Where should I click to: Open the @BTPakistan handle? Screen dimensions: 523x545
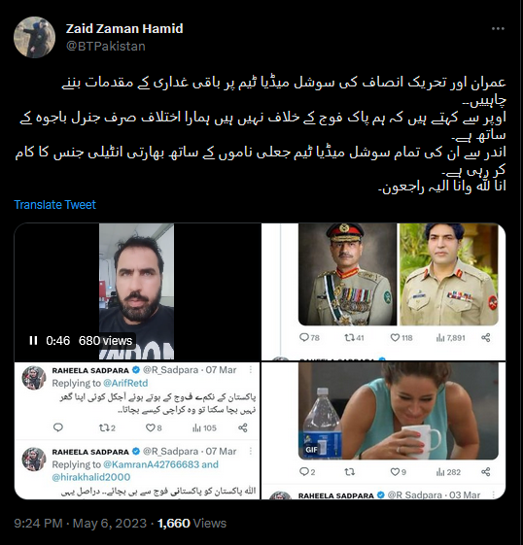pyautogui.click(x=106, y=47)
